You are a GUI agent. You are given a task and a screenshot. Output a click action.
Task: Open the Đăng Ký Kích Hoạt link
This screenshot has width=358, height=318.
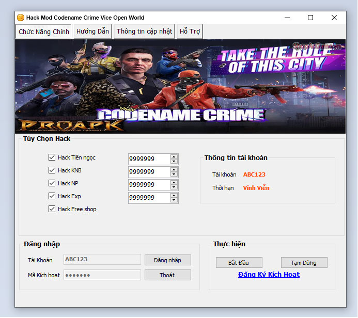coord(269,275)
